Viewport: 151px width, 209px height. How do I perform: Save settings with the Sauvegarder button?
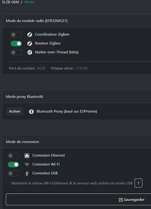click(79, 199)
